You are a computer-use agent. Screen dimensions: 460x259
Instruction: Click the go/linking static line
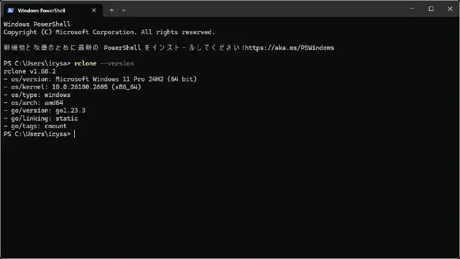tap(40, 118)
